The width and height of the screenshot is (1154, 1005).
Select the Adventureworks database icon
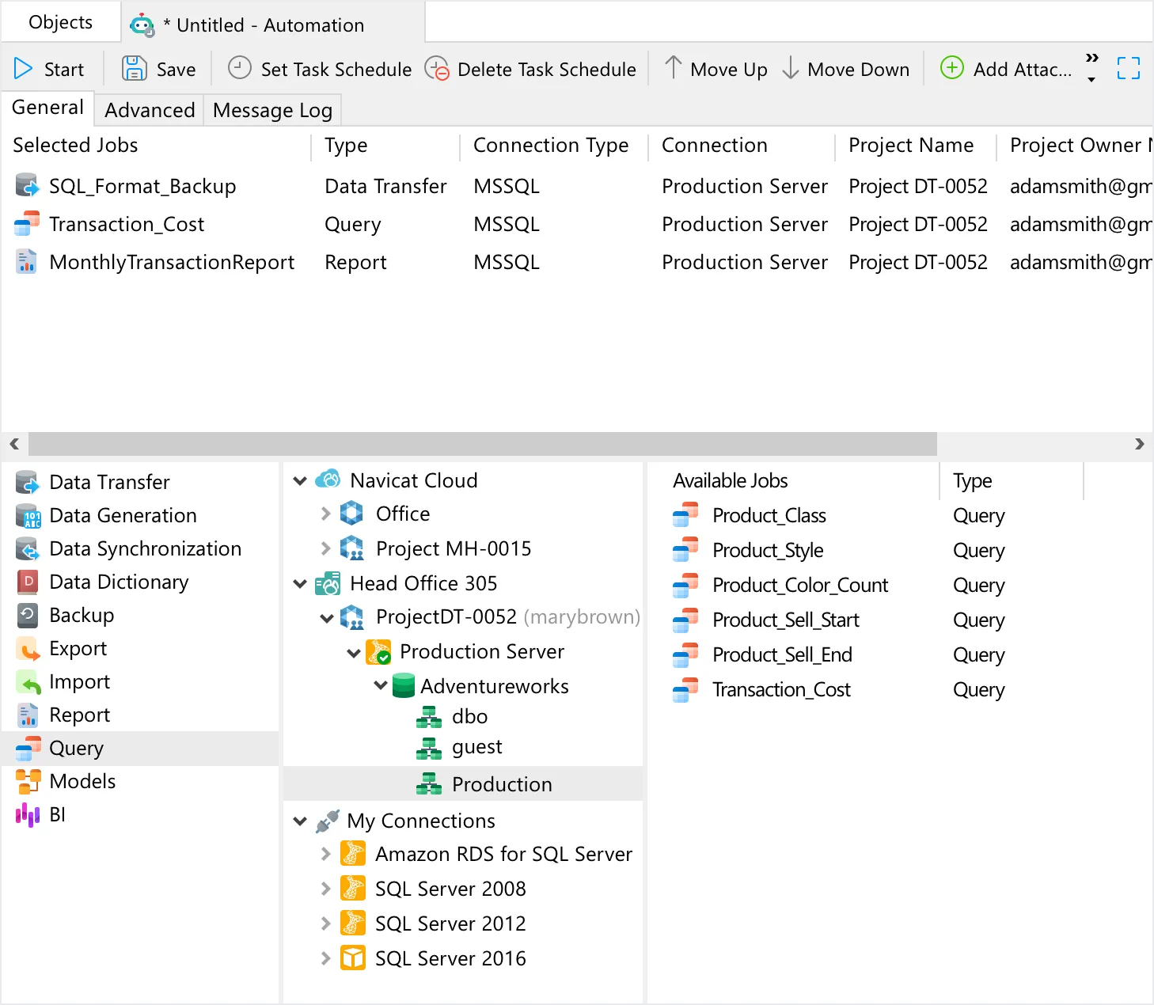(x=404, y=685)
